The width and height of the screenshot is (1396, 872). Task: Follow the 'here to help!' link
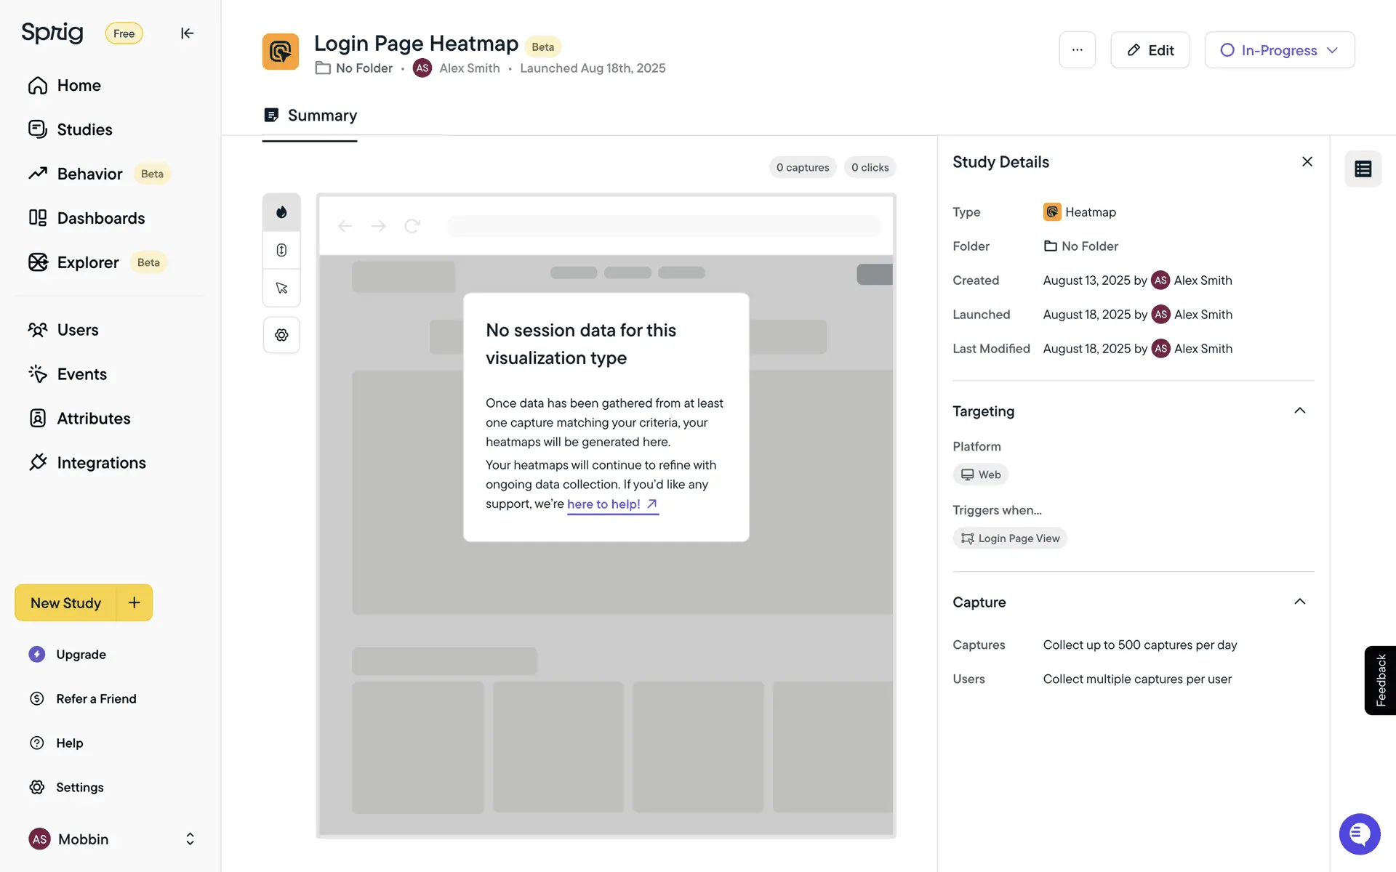(611, 504)
